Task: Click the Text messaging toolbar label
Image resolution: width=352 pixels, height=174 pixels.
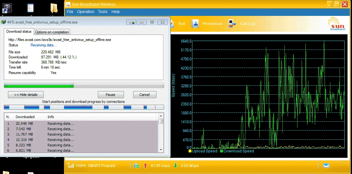Action: coord(182,23)
